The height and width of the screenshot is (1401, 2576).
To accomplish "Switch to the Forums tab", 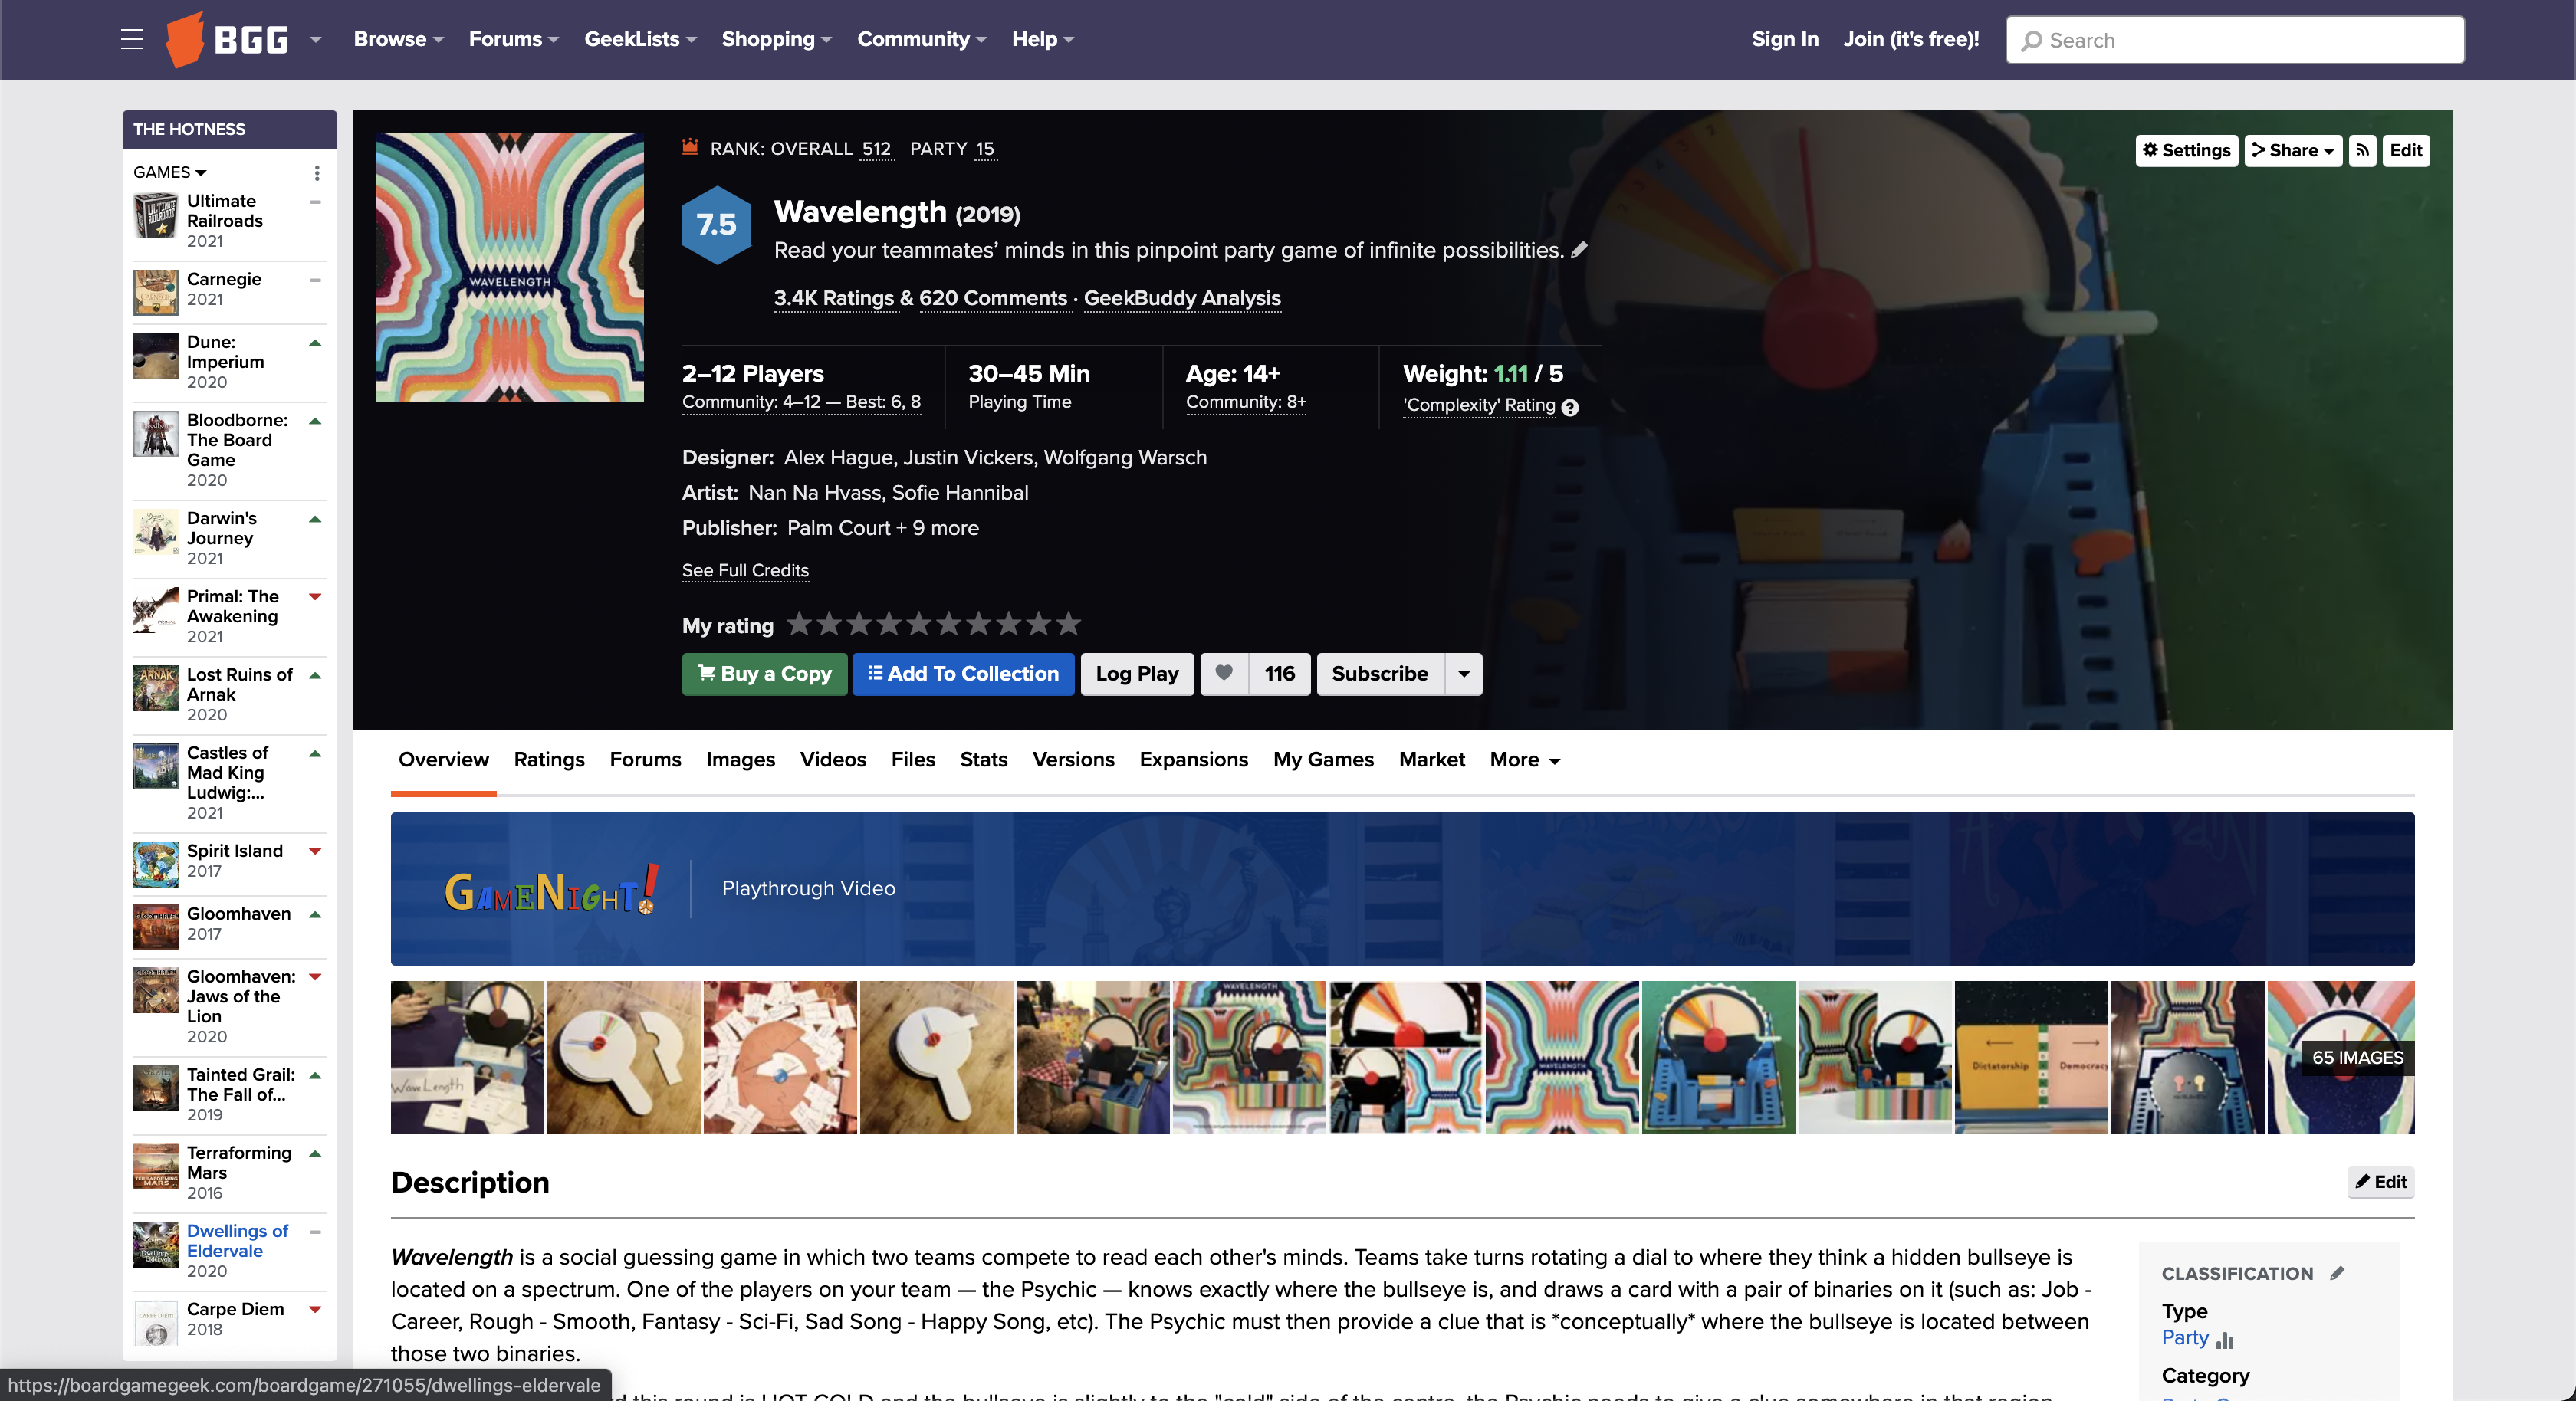I will coord(645,760).
